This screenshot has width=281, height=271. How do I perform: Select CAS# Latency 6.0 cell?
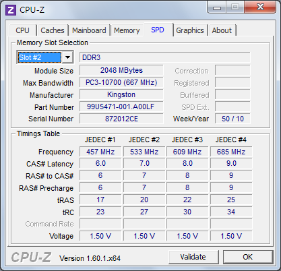pyautogui.click(x=100, y=163)
